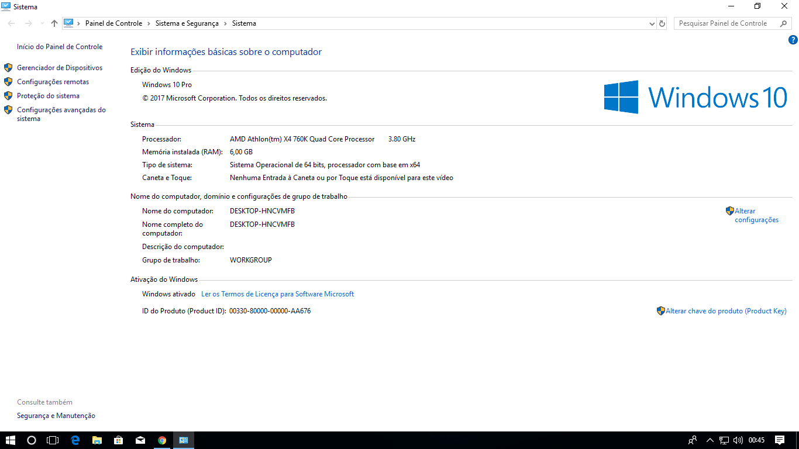Expand chevron before Painel de Controle breadcrumb
Screen dimensions: 799x449
tap(79, 23)
